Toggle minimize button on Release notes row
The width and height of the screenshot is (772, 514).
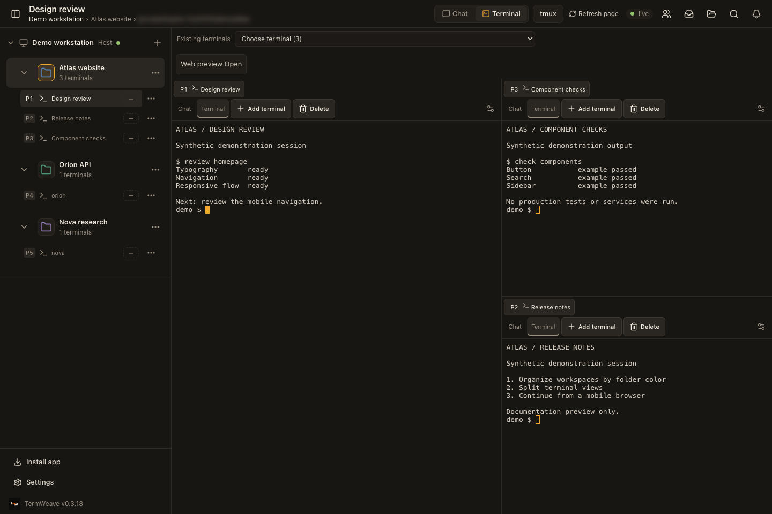click(131, 118)
